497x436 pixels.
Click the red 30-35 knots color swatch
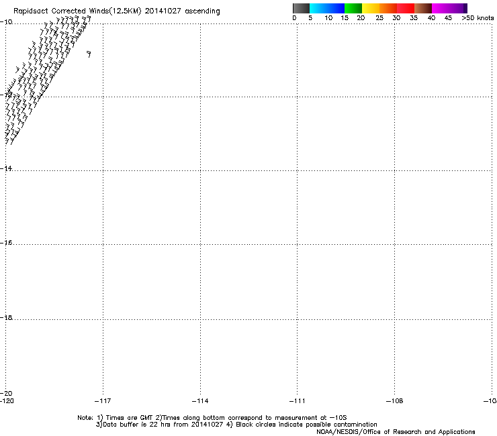tap(406, 8)
